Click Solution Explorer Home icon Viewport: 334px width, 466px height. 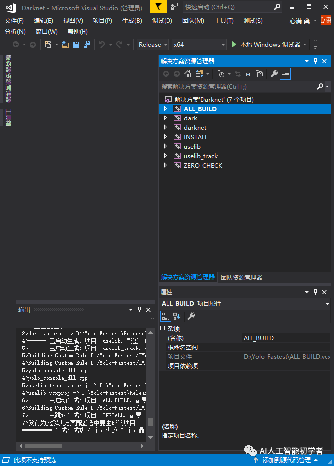click(188, 74)
